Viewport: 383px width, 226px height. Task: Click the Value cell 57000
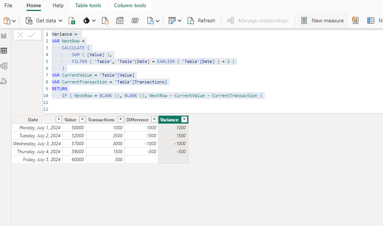tap(74, 143)
